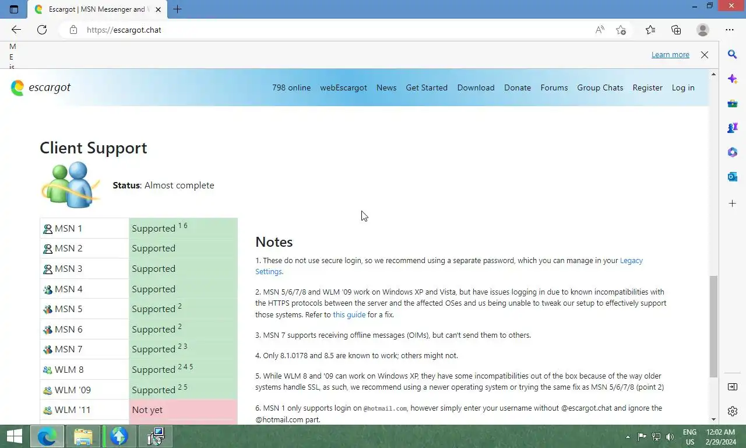Open the Legacy Settings link
This screenshot has width=746, height=448.
coord(631,261)
